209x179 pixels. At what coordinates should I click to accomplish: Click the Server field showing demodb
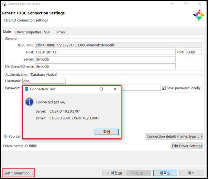[x=105, y=59]
